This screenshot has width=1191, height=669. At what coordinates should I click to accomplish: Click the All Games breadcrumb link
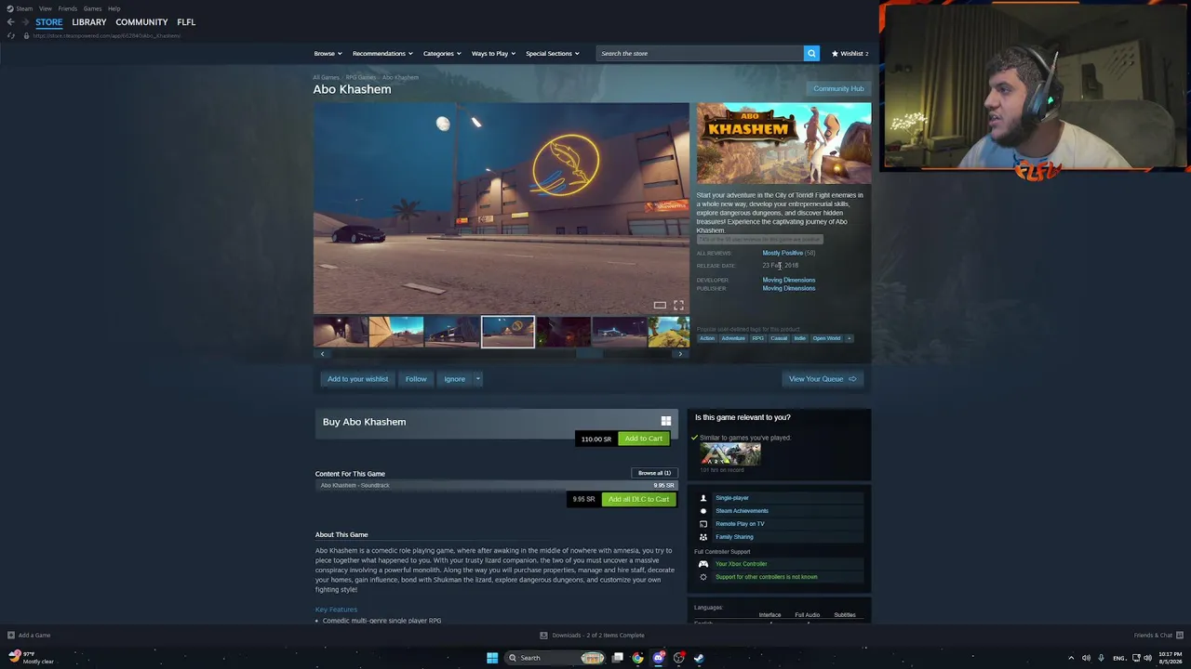[326, 77]
